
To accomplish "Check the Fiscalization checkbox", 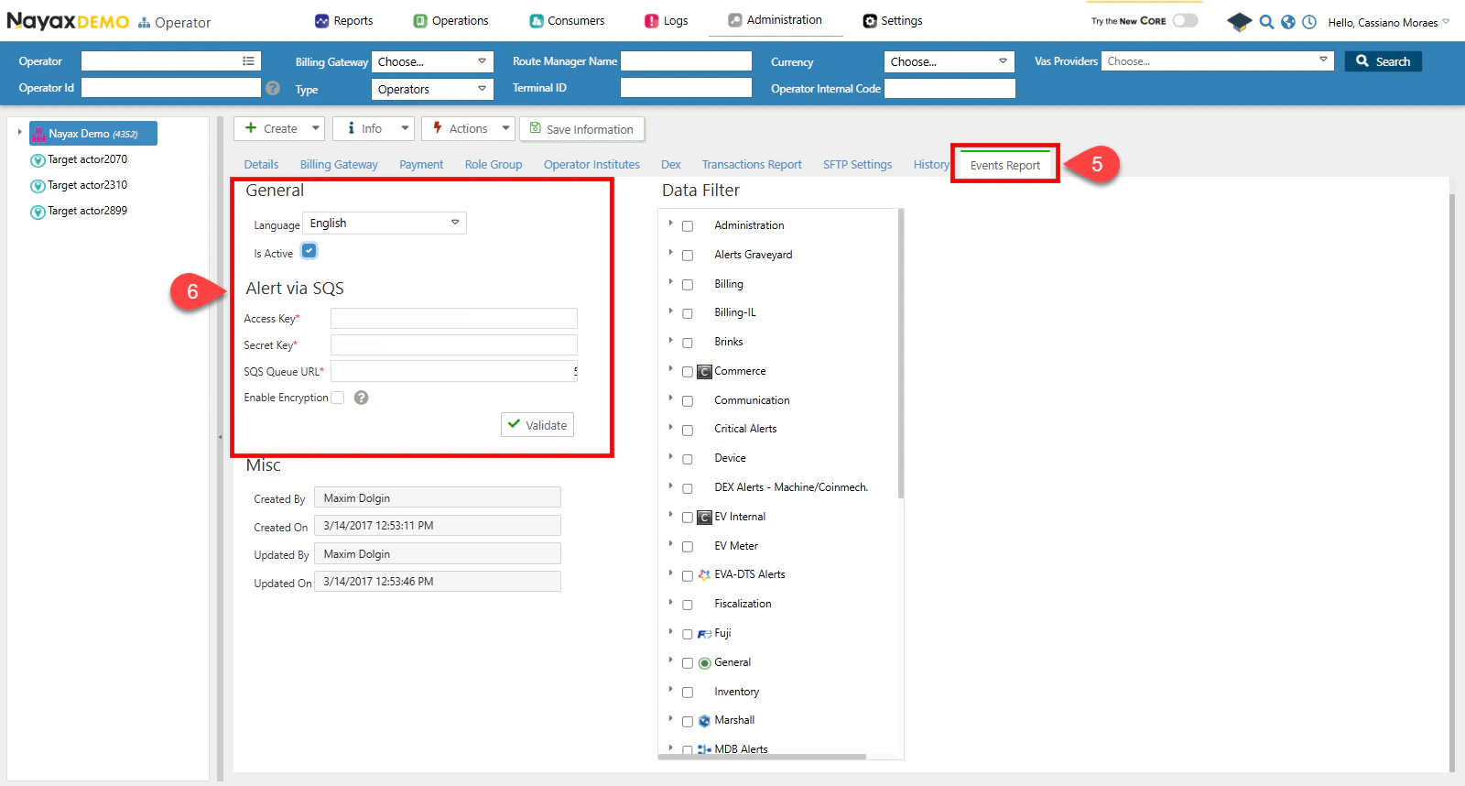I will click(688, 605).
